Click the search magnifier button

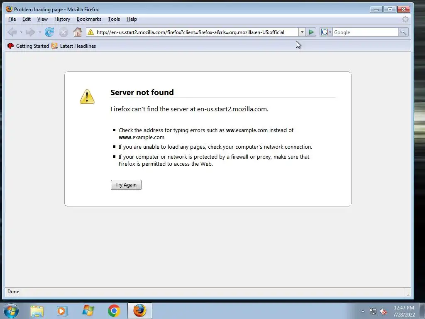pos(403,32)
